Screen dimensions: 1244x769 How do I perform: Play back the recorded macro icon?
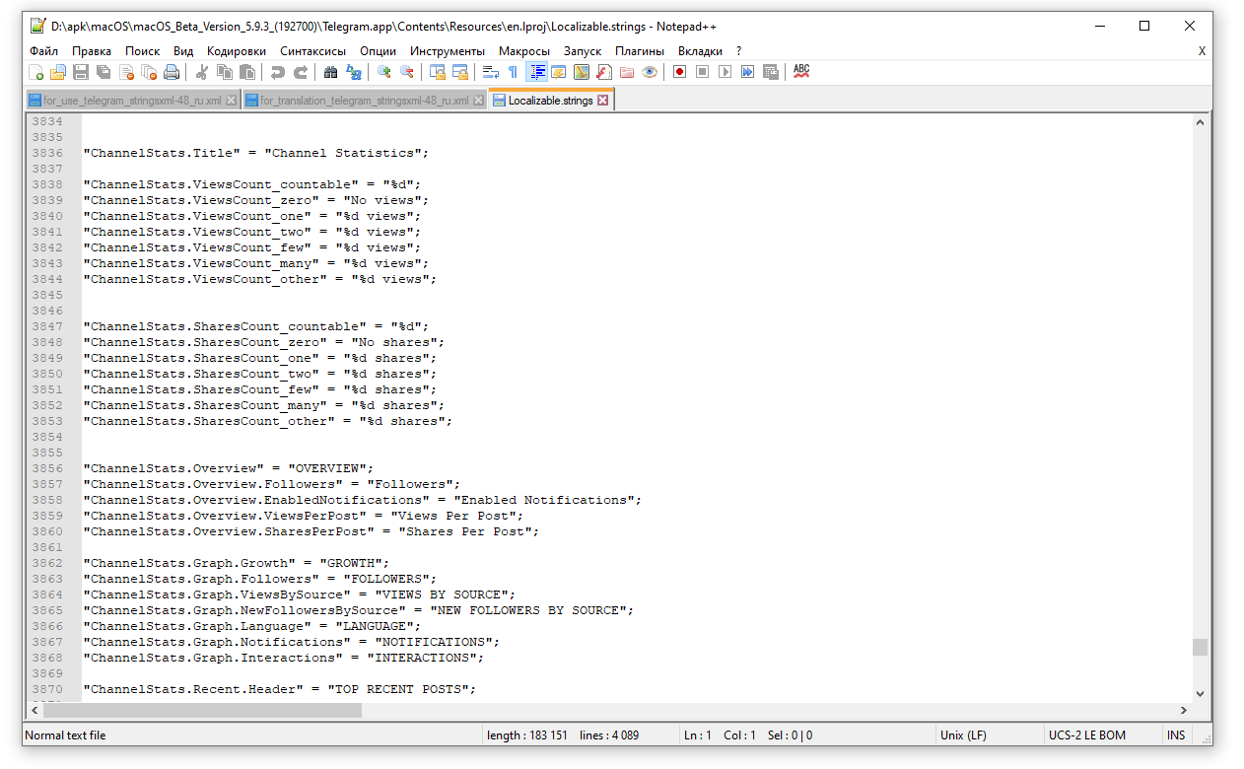pos(725,72)
